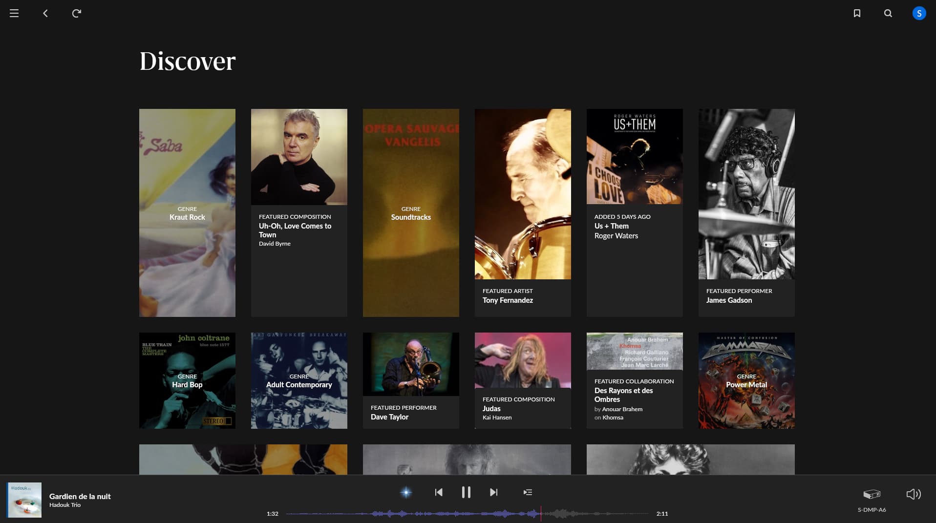Open the Us + Them album
Image resolution: width=936 pixels, height=523 pixels.
(x=612, y=226)
